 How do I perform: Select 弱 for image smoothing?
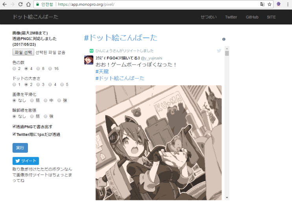(32, 101)
